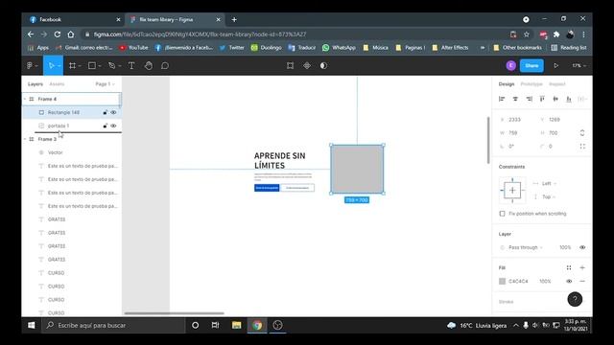Viewport: 614px width, 345px height.
Task: Toggle constrain proportions icon
Action: pyautogui.click(x=582, y=133)
